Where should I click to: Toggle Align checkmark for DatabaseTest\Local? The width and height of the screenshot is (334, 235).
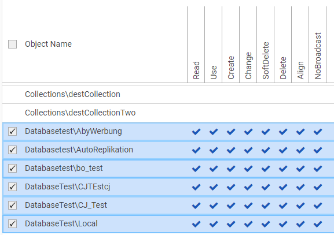pyautogui.click(x=300, y=224)
